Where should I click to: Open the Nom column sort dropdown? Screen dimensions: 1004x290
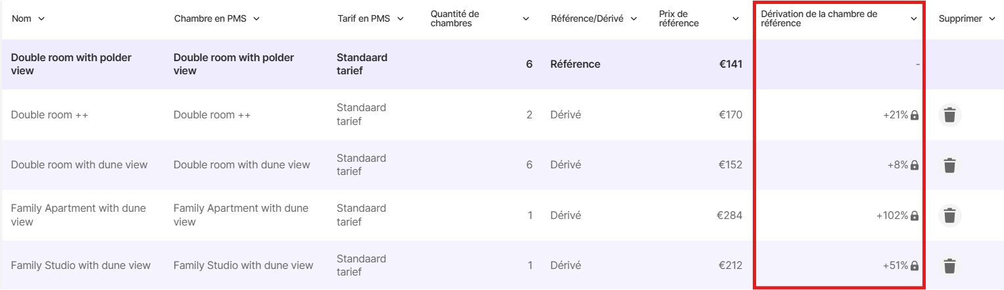[42, 19]
